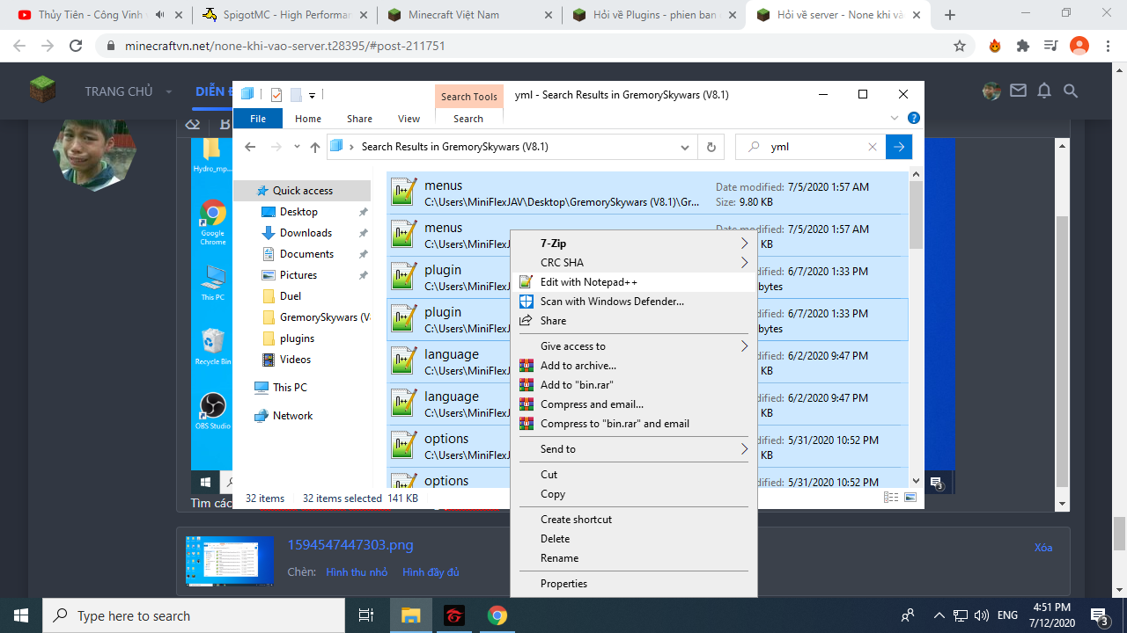
Task: Click the Garena icon in the taskbar
Action: tap(453, 615)
